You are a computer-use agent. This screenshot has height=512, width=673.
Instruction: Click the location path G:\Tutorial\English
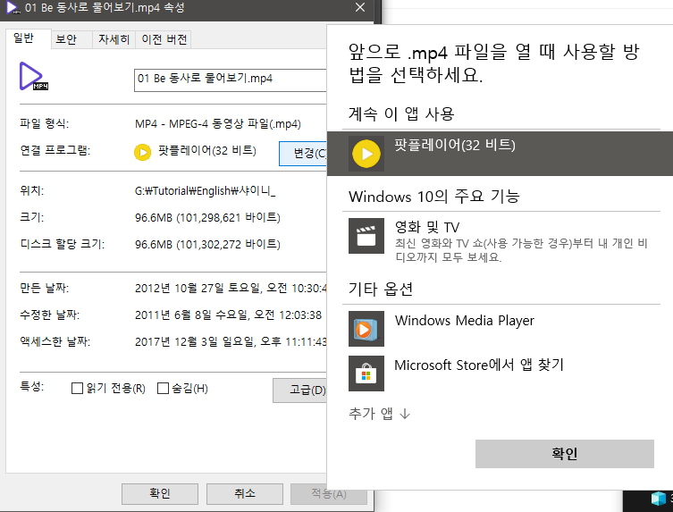coord(206,190)
